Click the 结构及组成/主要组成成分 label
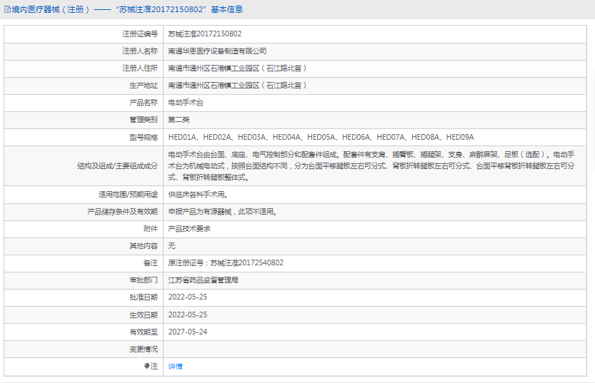This screenshot has height=383, width=595. pos(117,166)
